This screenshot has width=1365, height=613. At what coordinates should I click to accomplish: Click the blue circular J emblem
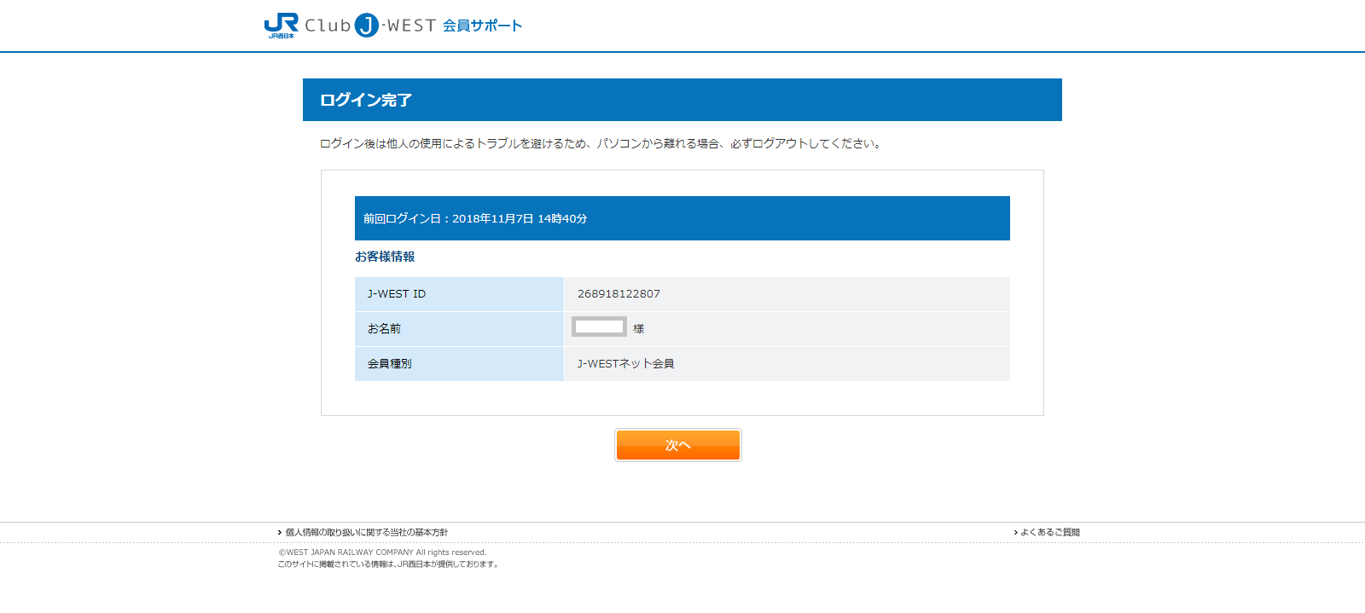point(367,26)
